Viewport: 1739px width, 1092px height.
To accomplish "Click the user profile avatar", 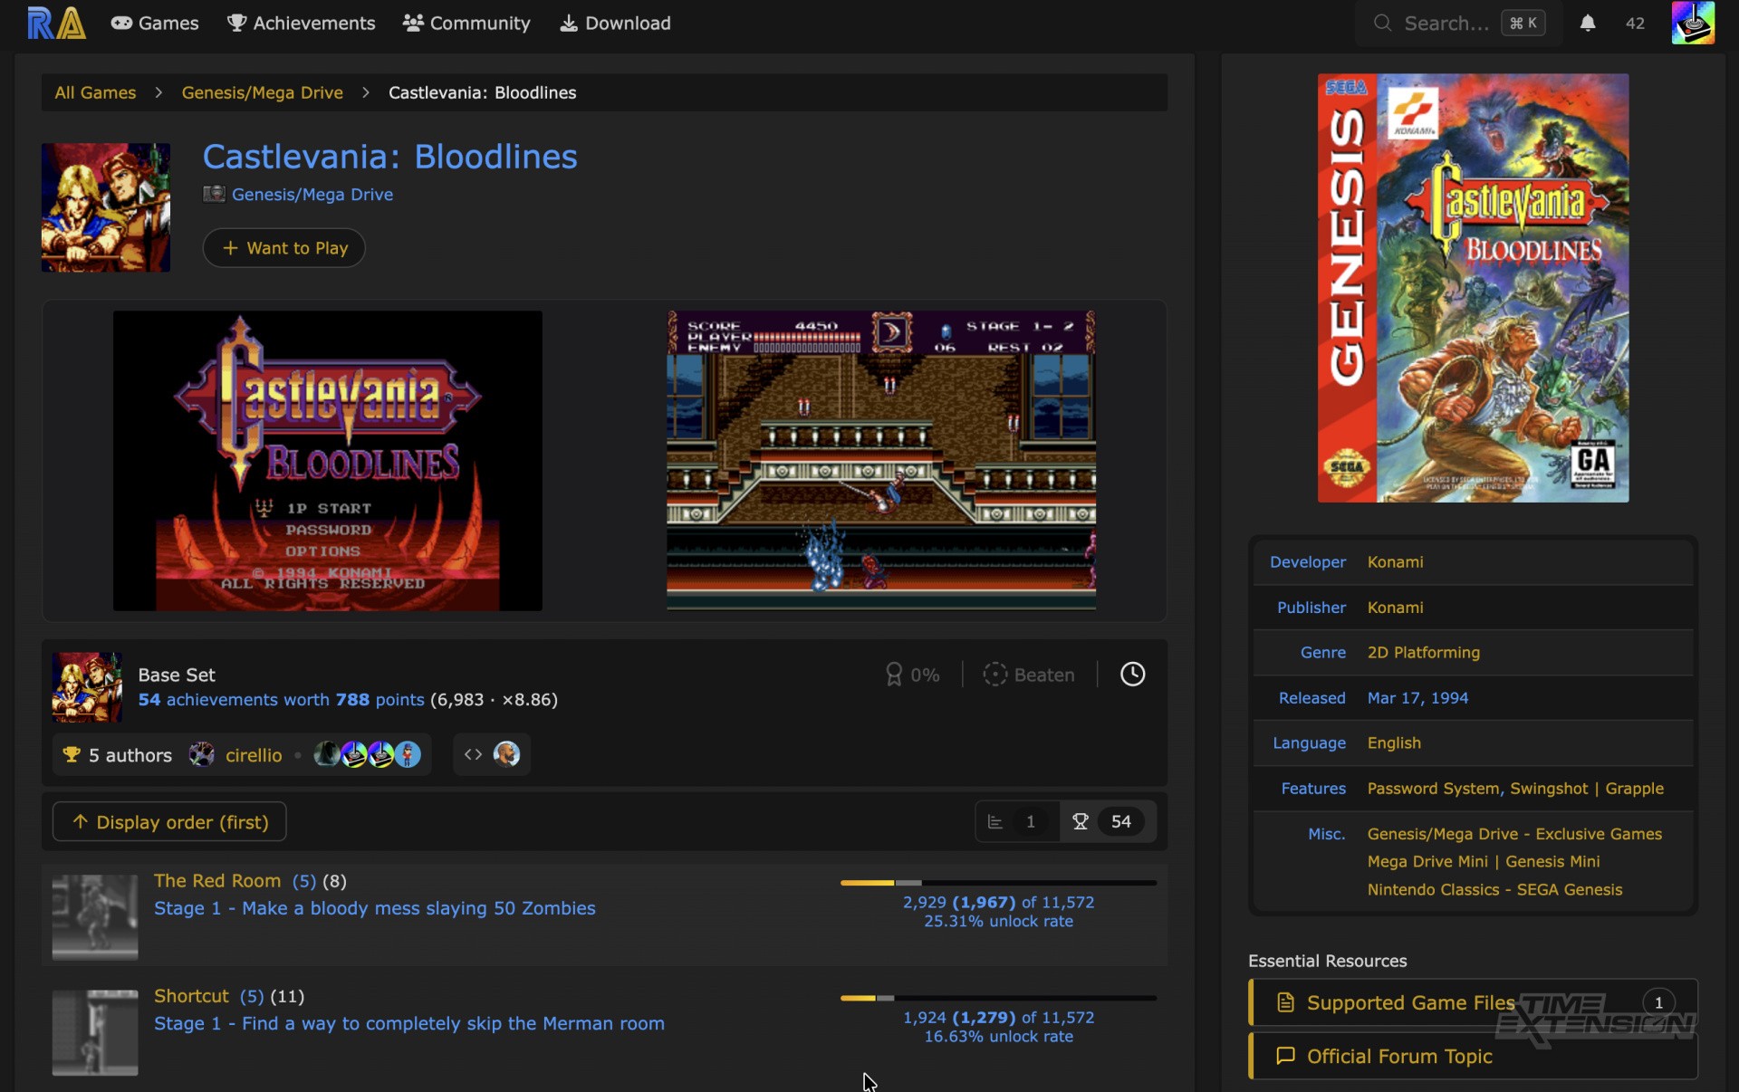I will click(x=1692, y=23).
